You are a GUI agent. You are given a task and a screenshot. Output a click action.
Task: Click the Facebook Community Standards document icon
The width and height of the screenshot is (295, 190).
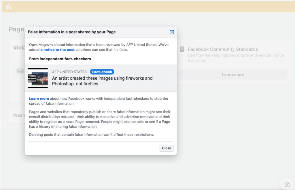[182, 49]
